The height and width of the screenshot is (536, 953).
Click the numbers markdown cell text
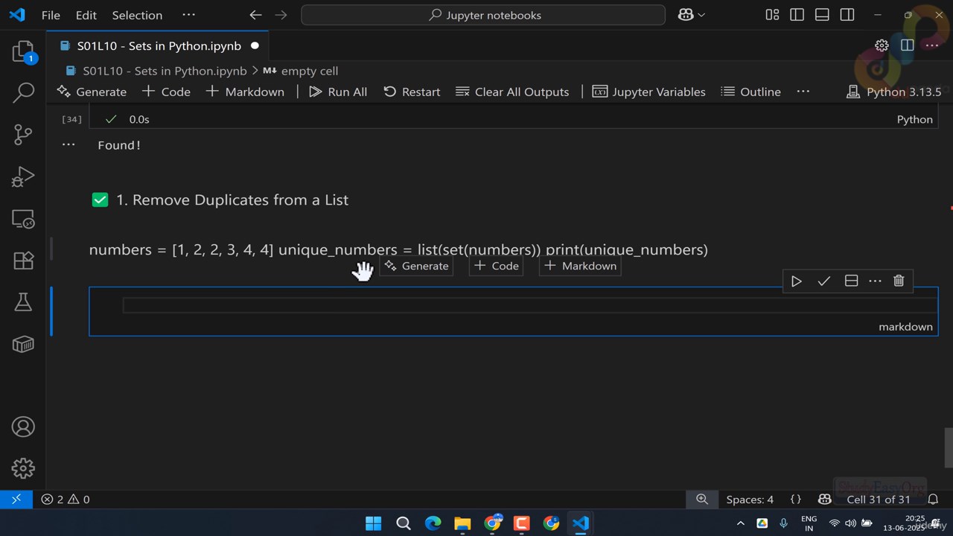click(x=398, y=249)
